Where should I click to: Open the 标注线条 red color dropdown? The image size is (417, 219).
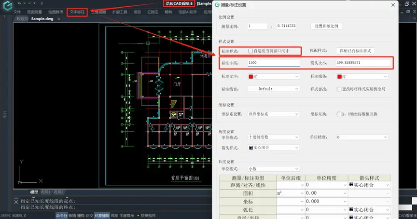(362, 77)
